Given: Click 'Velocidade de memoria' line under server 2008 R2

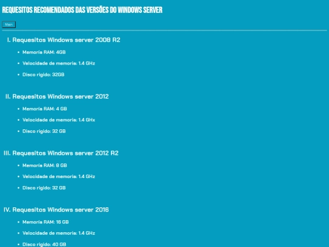Looking at the screenshot, I should (58, 63).
